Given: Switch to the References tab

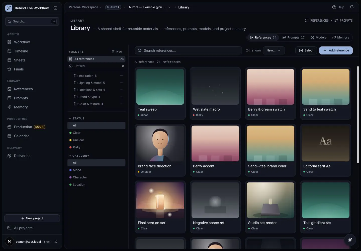Looking at the screenshot, I should [x=263, y=38].
